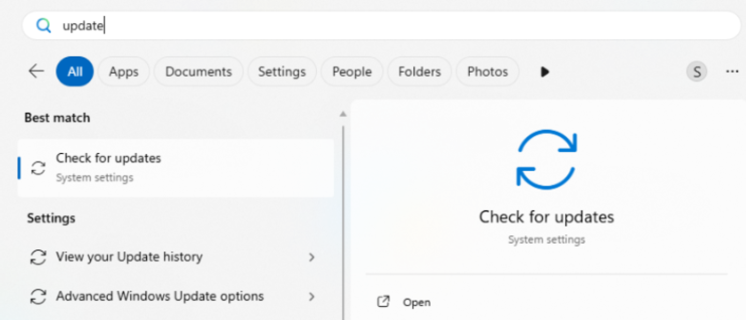Open the three-dot options menu
Viewport: 746px width, 320px height.
pos(732,72)
